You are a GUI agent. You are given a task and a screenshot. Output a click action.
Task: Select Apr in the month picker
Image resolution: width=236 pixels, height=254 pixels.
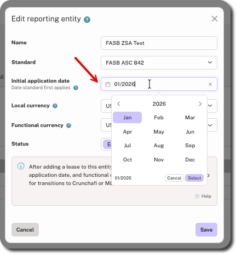pos(127,131)
